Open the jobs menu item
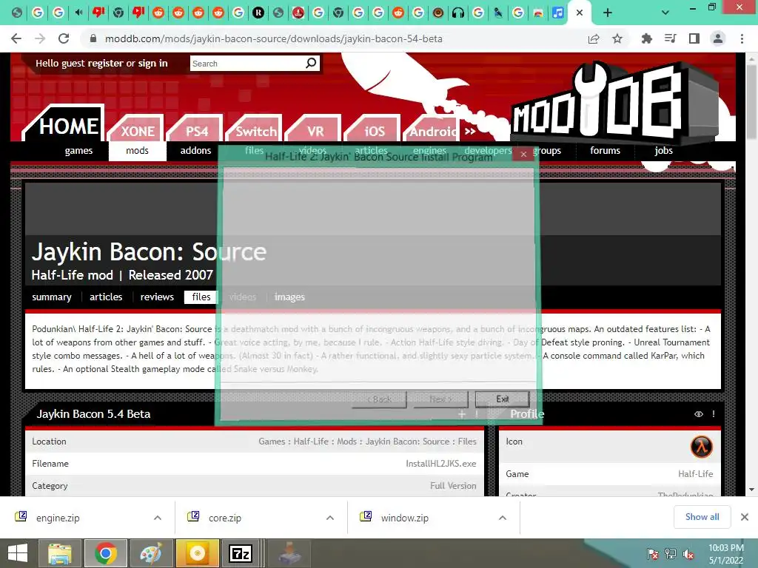Viewport: 758px width, 568px height. tap(664, 151)
